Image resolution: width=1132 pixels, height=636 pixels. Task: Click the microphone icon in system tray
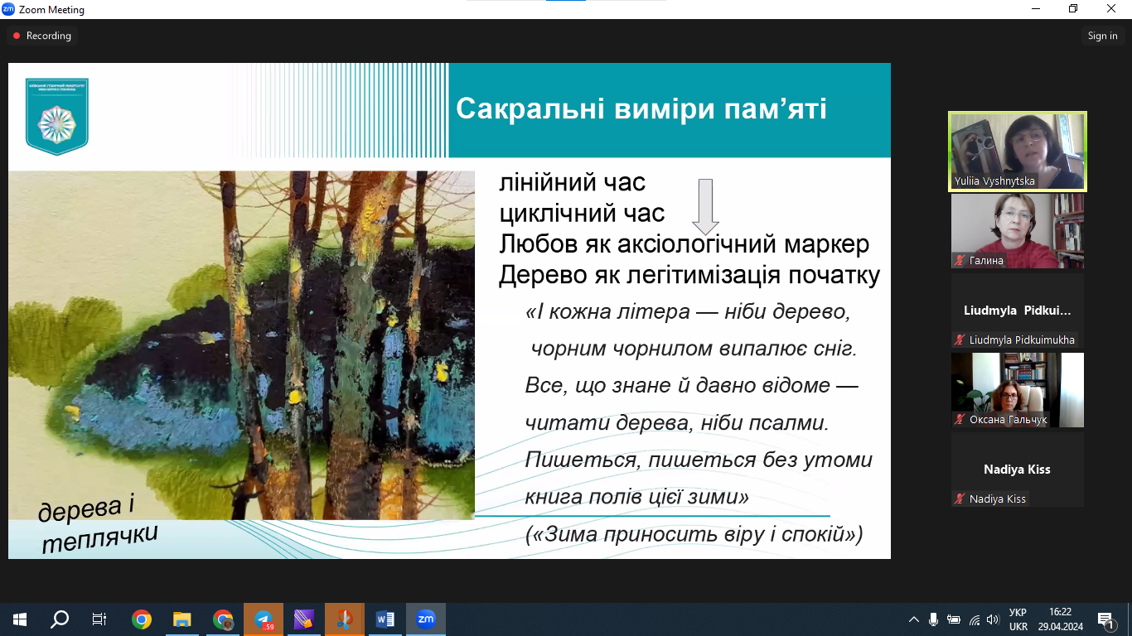[x=934, y=619]
